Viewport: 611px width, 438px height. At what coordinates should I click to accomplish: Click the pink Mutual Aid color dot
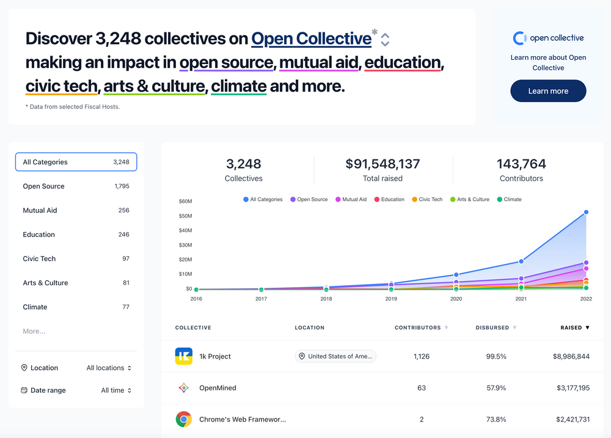click(x=337, y=199)
